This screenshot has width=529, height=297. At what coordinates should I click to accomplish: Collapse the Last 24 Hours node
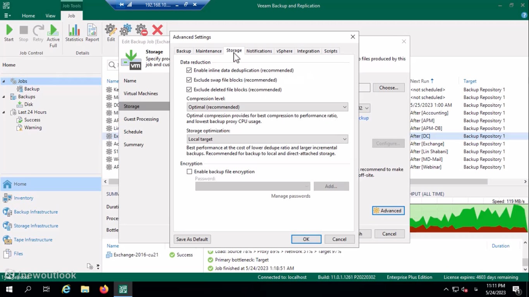[x=4, y=112]
